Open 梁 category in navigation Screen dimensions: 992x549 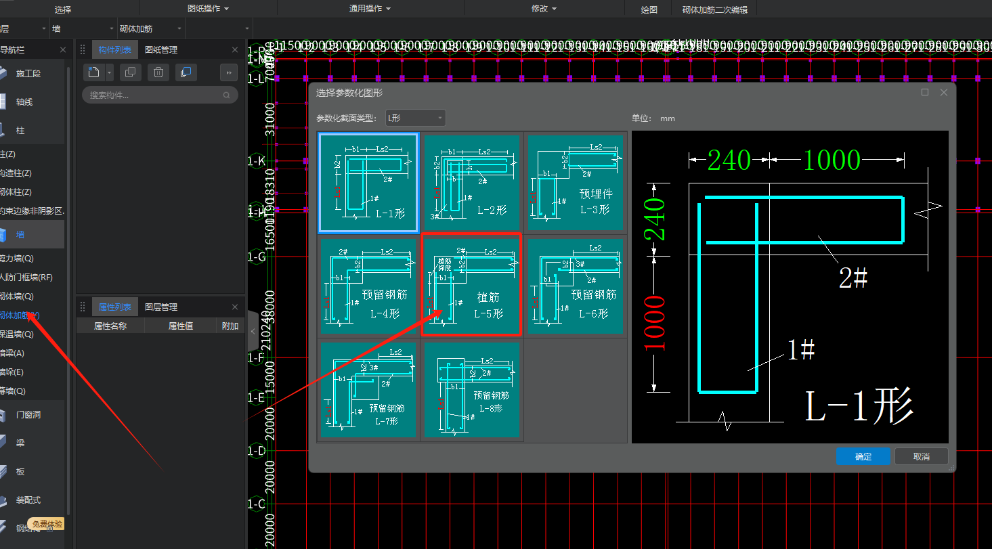[33, 443]
